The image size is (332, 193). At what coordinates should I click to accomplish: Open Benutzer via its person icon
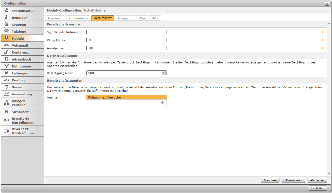[x=6, y=17]
